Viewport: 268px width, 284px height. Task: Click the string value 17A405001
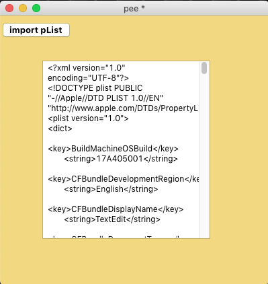click(121, 159)
